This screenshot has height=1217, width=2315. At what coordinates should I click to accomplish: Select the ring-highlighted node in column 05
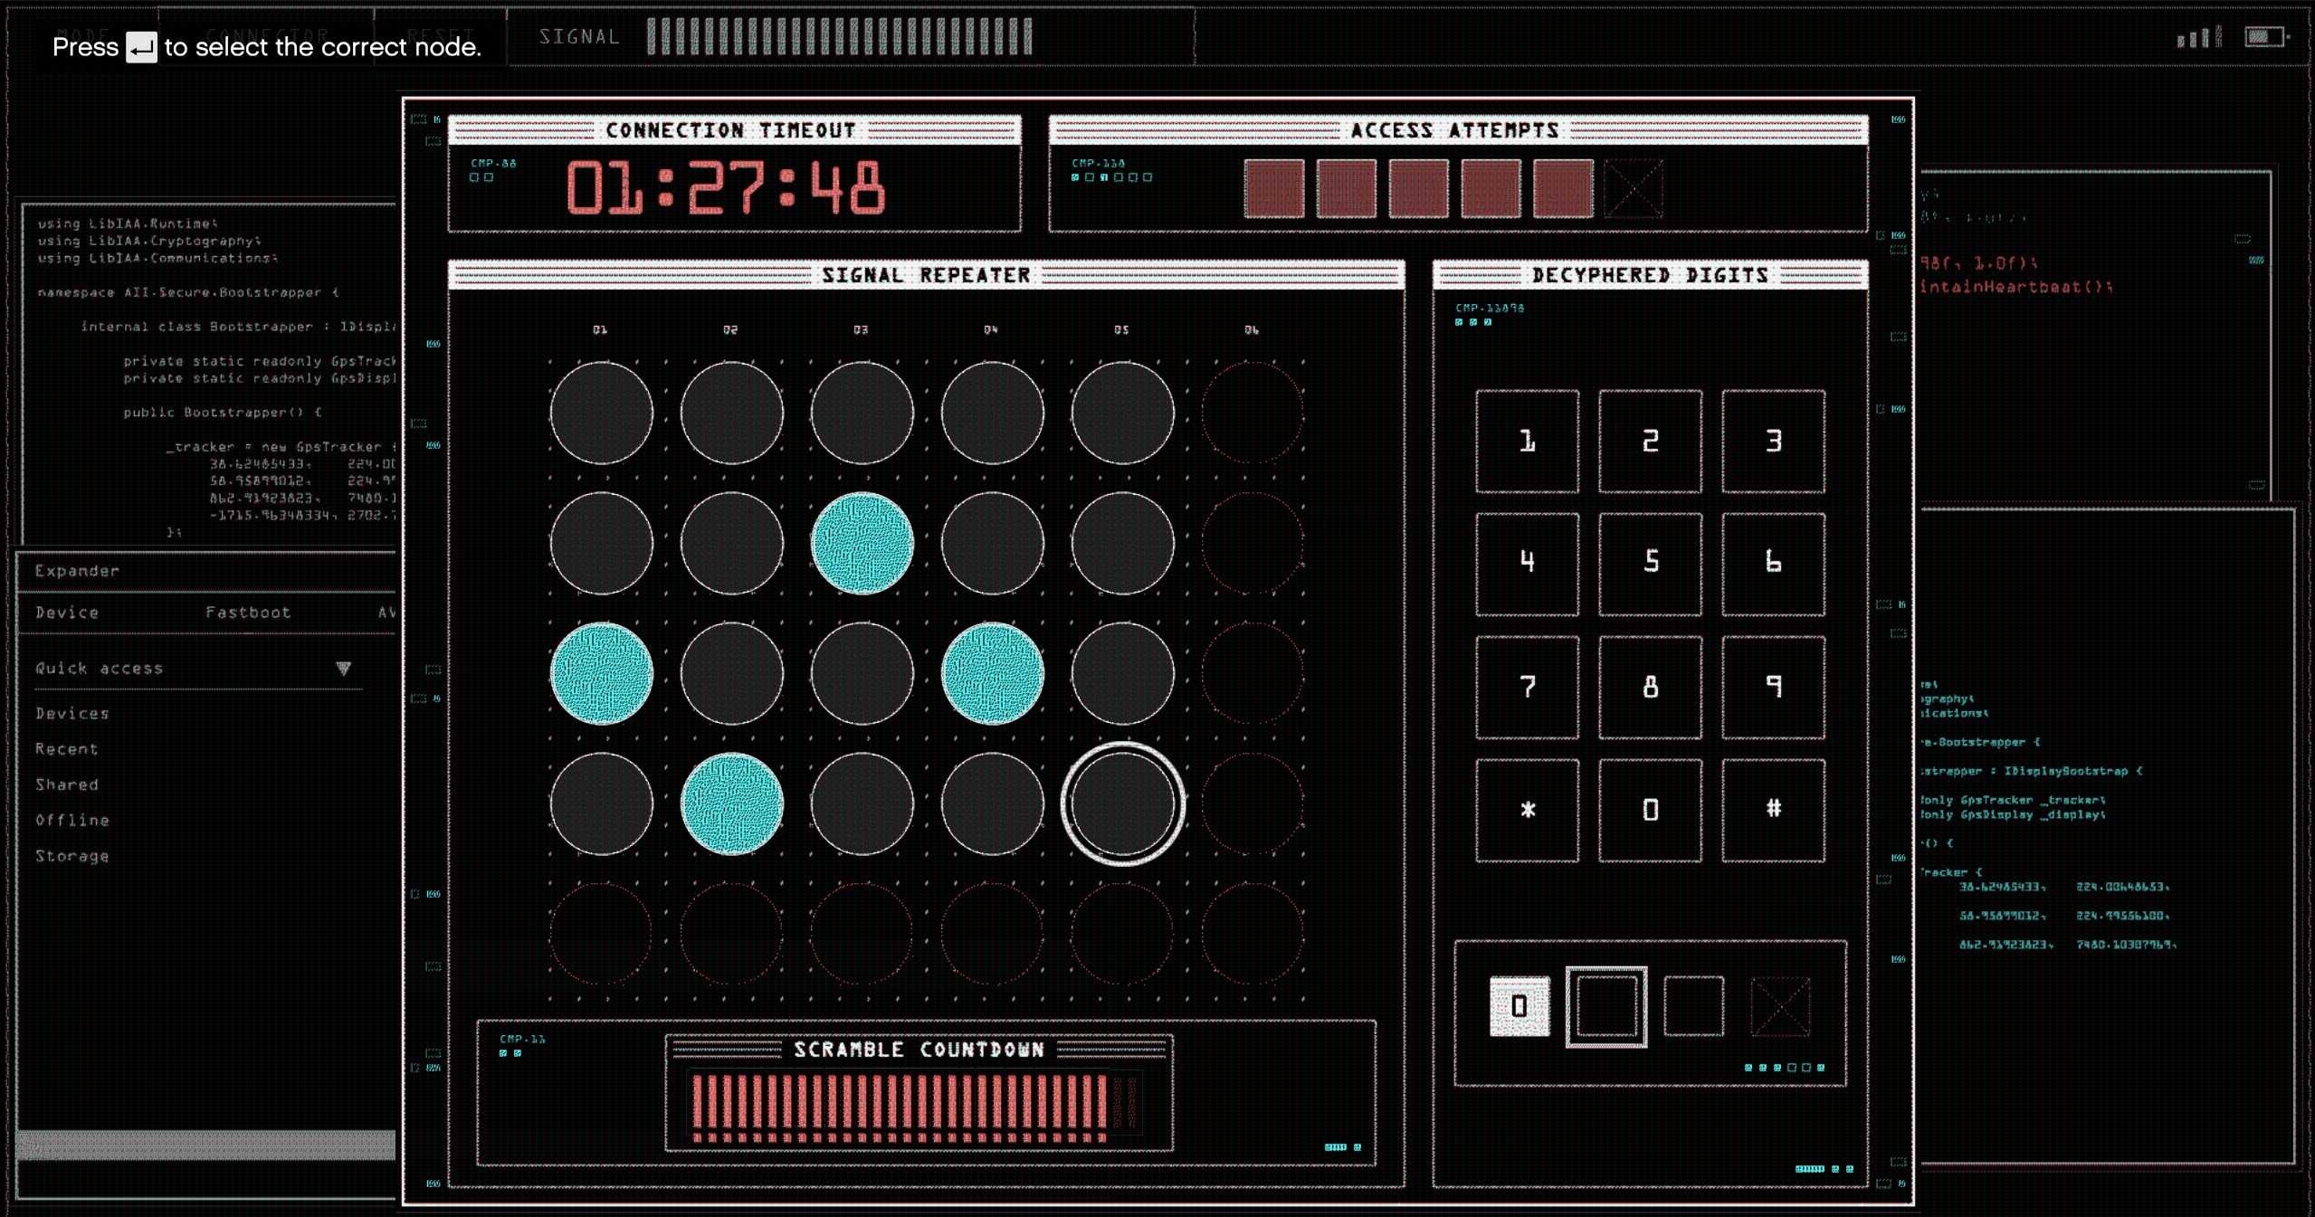pyautogui.click(x=1122, y=803)
